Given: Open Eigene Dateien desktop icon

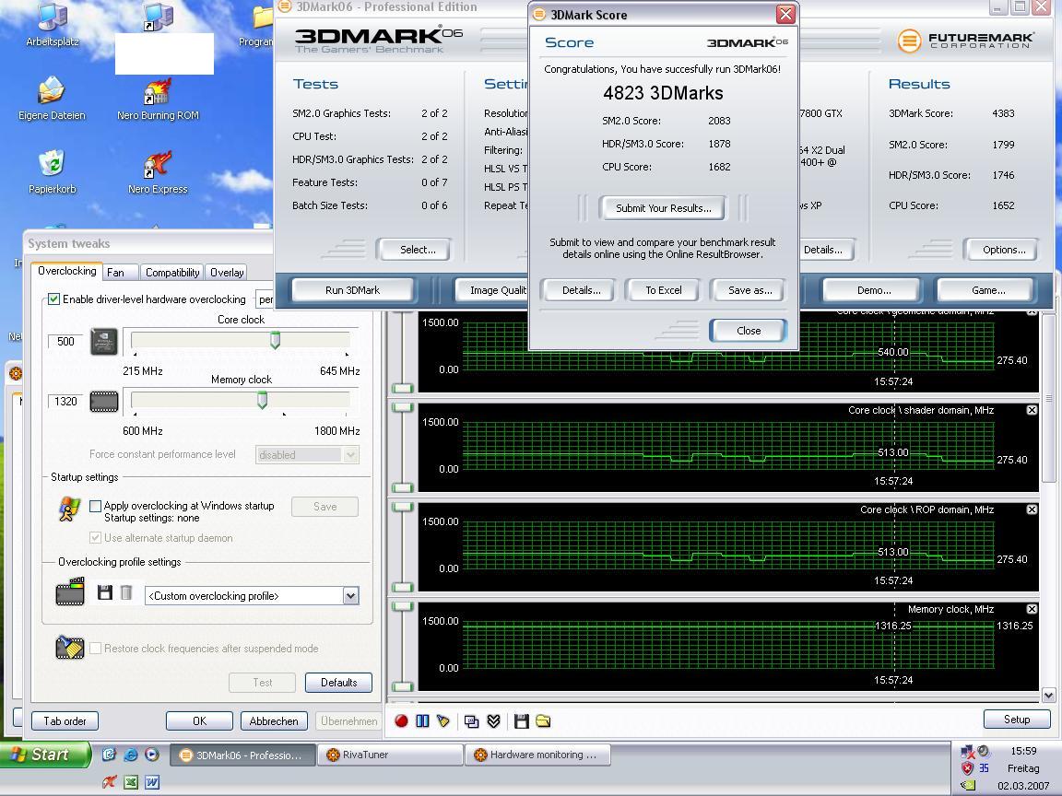Looking at the screenshot, I should click(x=53, y=99).
